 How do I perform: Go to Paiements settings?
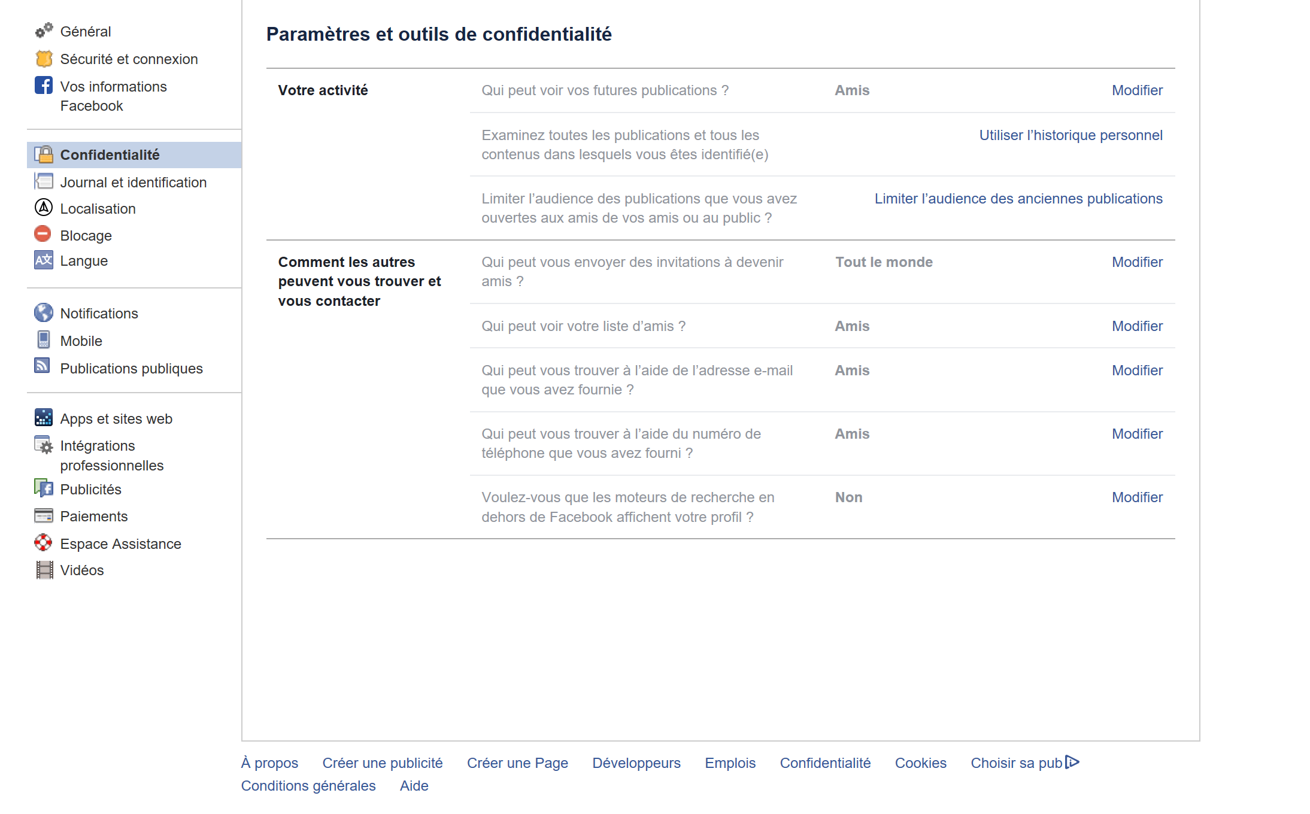[93, 517]
